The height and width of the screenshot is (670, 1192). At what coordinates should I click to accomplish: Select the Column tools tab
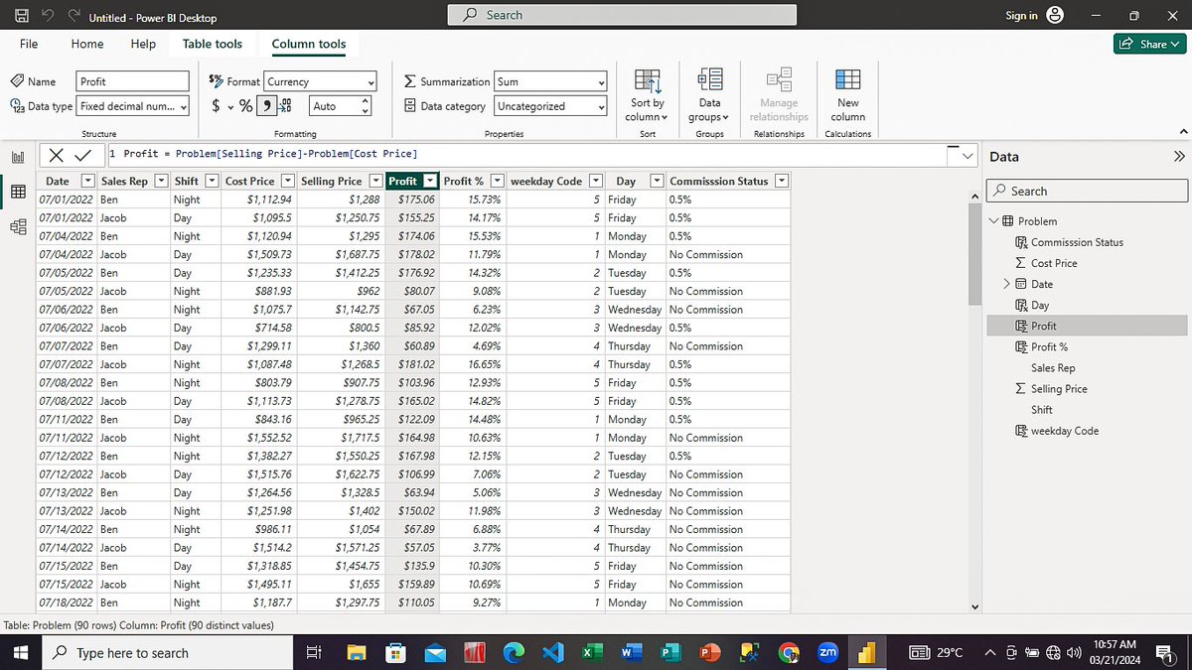coord(309,44)
